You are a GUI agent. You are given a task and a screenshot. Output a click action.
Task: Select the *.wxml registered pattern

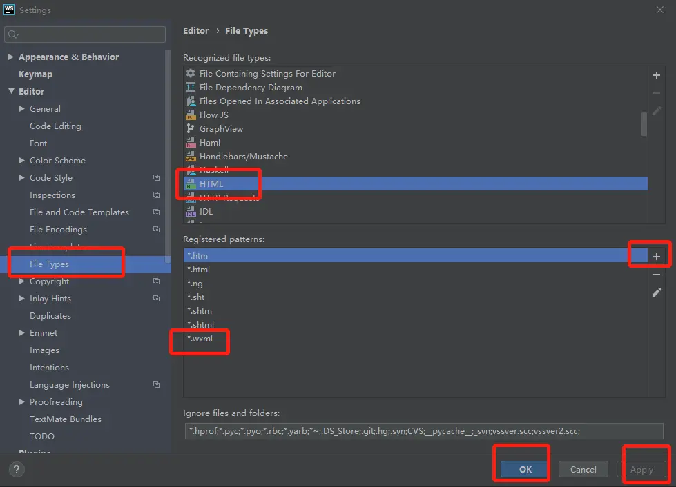[415, 339]
